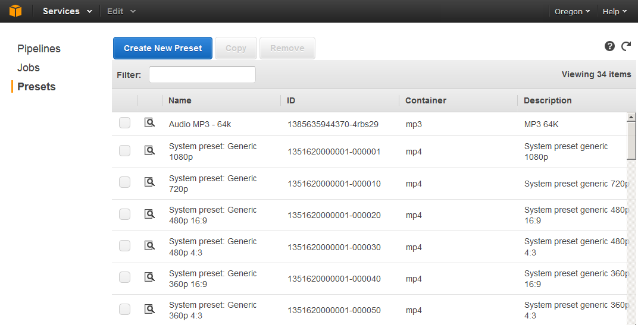Click the ID 1351620000001-000001
This screenshot has width=638, height=325.
coord(334,152)
